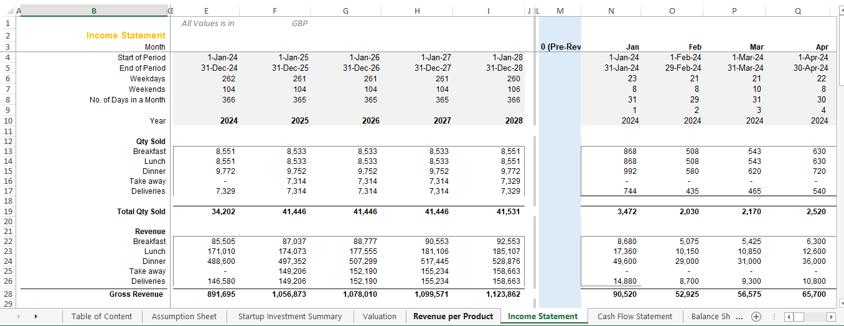Image resolution: width=844 pixels, height=326 pixels.
Task: Add a new sheet with the plus button
Action: point(756,316)
